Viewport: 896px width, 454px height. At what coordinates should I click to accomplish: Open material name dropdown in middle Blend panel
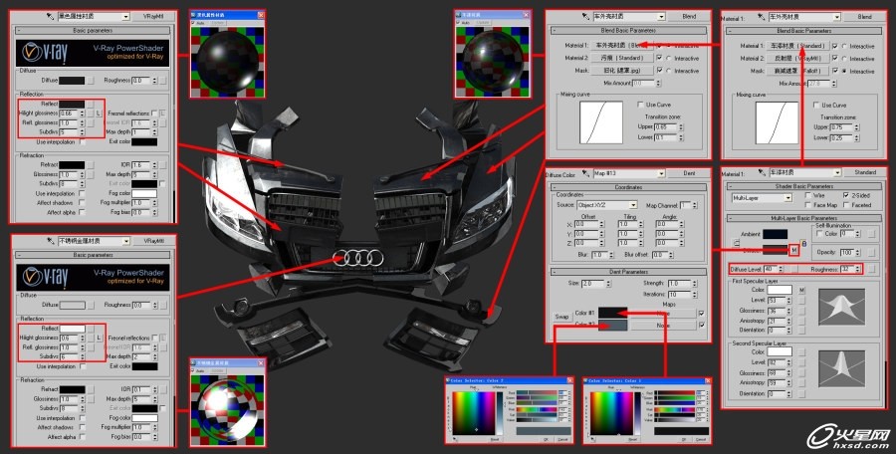pos(661,17)
